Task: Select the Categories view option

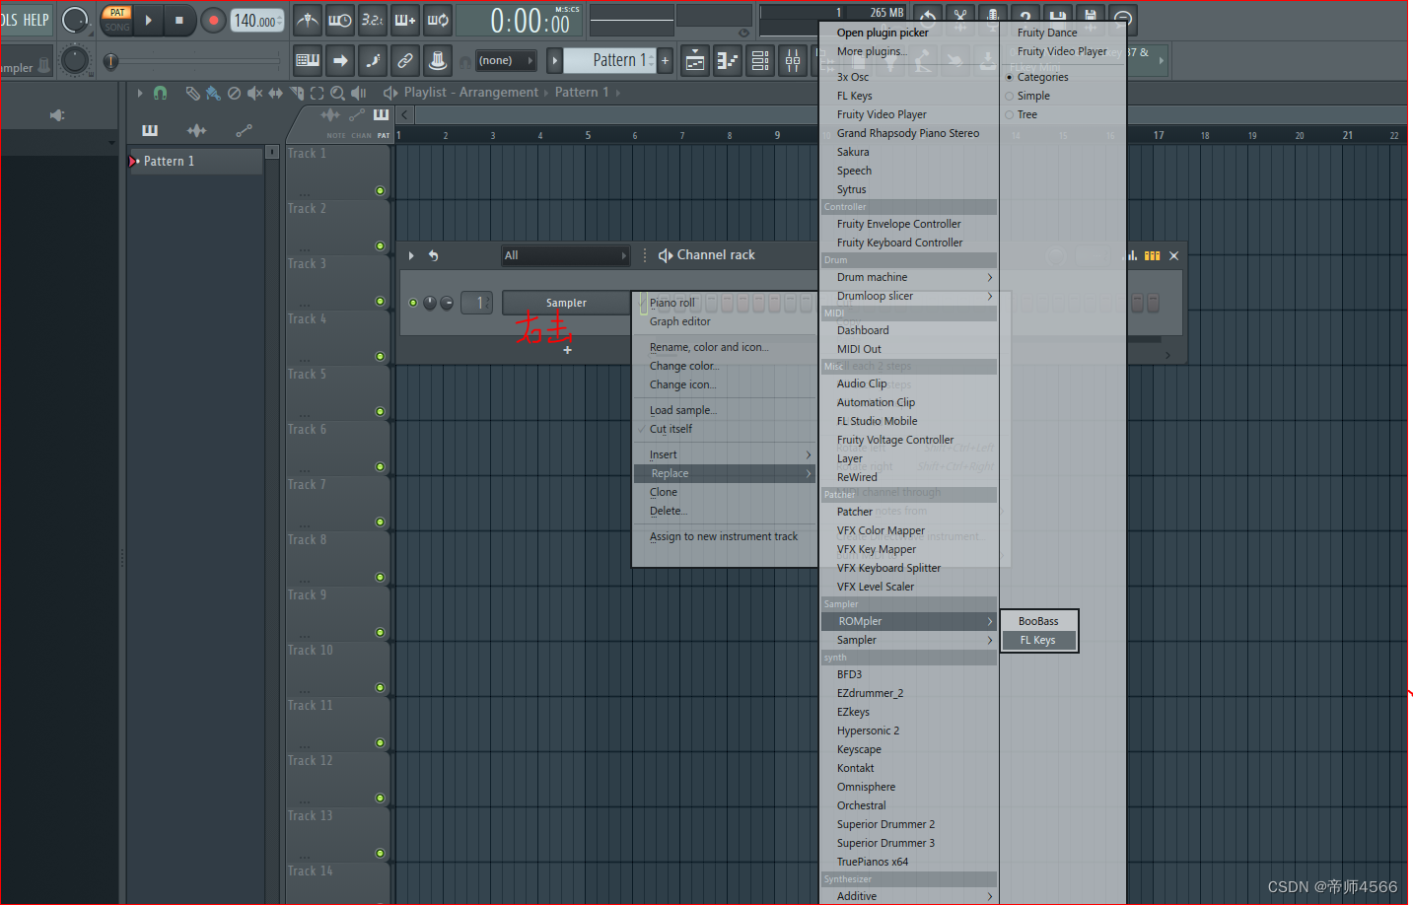Action: pos(1042,77)
